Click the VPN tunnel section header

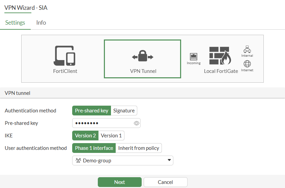(x=142, y=93)
